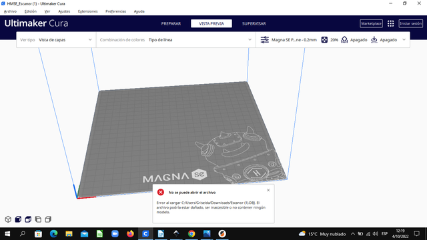The height and width of the screenshot is (240, 427).
Task: Select the right side view cube icon
Action: pos(48,219)
